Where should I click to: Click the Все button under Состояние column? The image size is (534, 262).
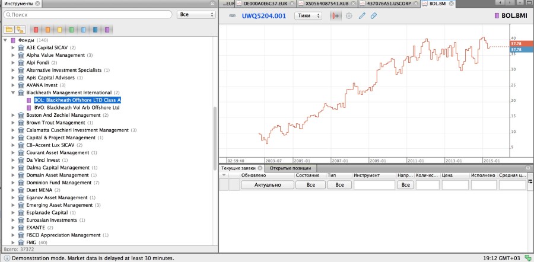(x=310, y=185)
